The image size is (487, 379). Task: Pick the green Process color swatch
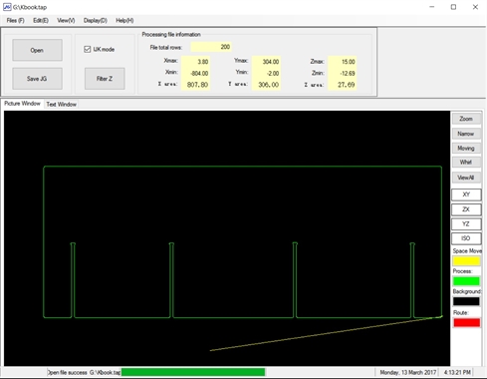(x=466, y=281)
